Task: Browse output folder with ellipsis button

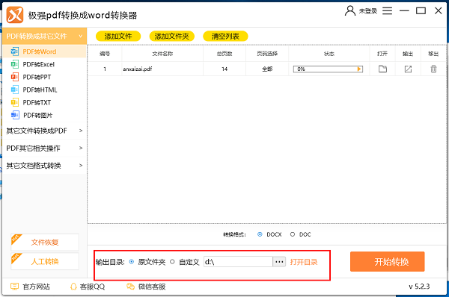Action: [x=279, y=262]
